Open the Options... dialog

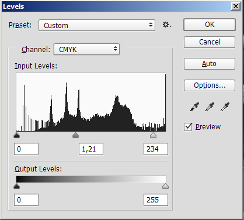(210, 85)
